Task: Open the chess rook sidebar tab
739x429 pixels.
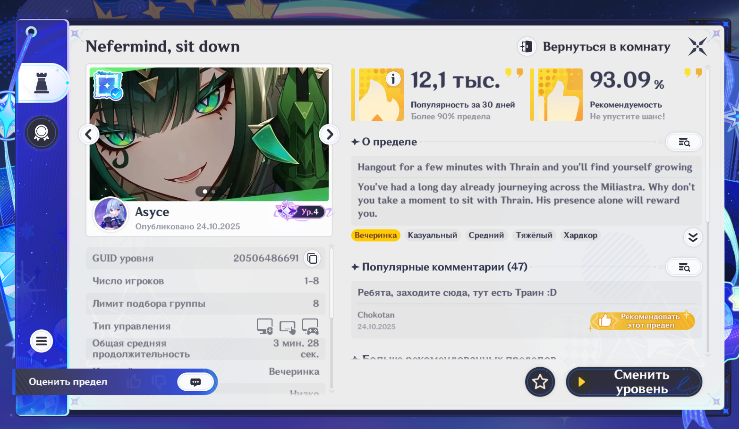Action: 42,83
